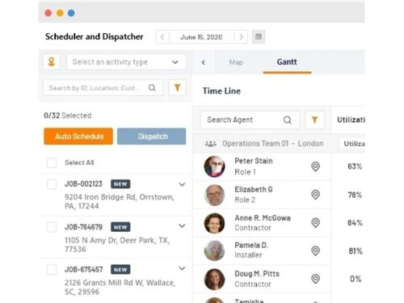
Task: Click the JOB-675457 NEW badge
Action: click(x=120, y=270)
